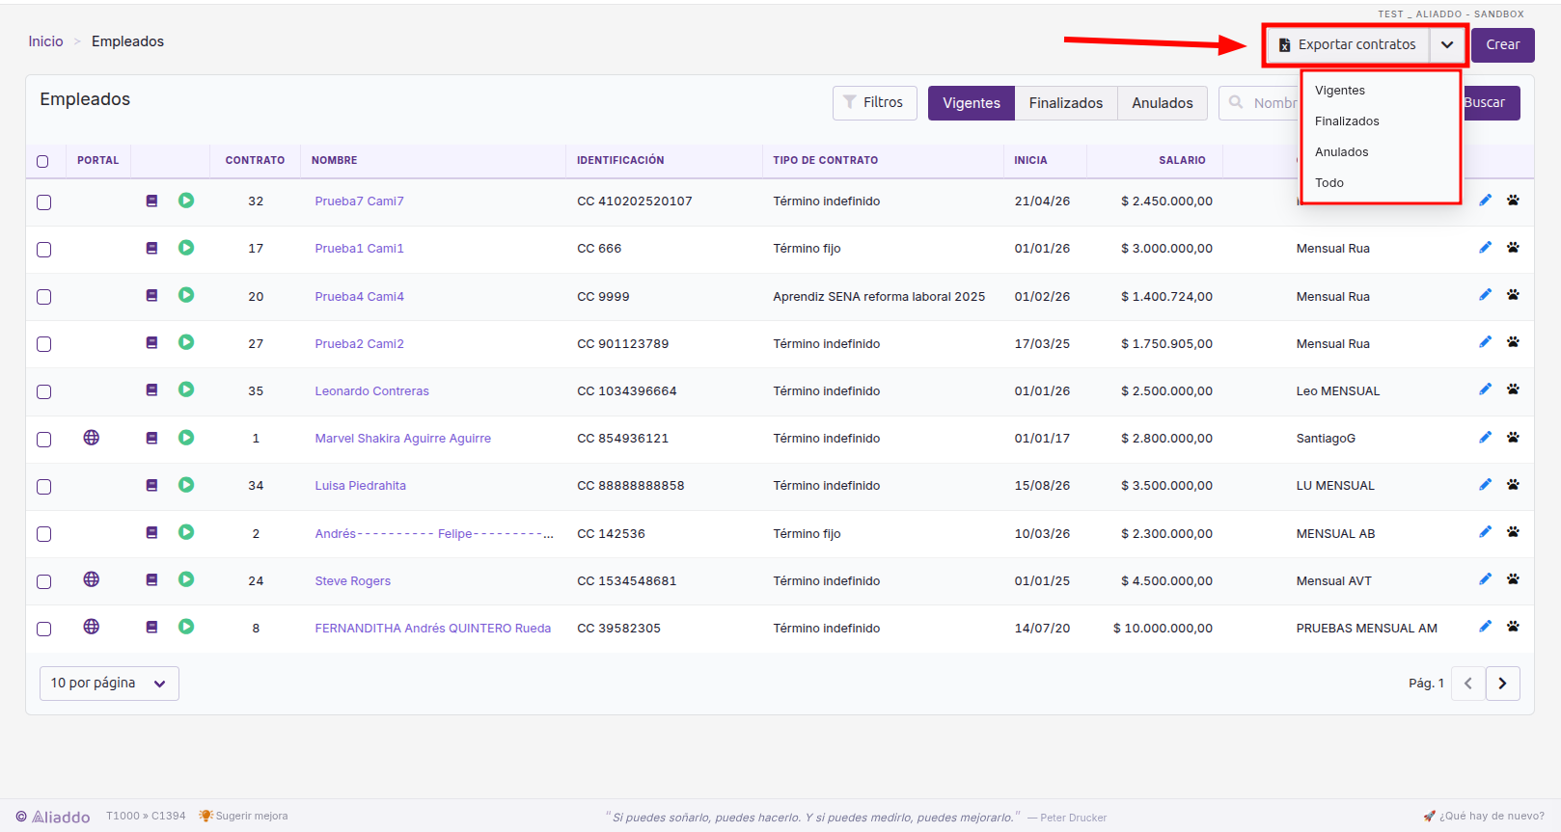Click the paw icon for Steve Rogers row
1561x832 pixels.
pyautogui.click(x=1513, y=579)
